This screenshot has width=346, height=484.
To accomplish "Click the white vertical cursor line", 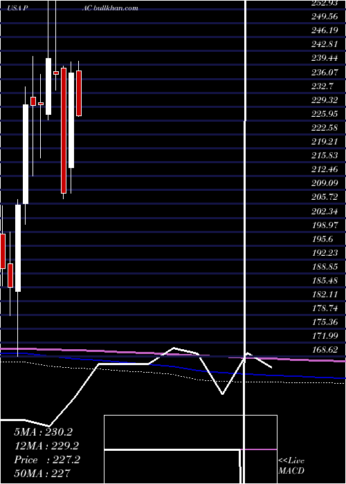I will pyautogui.click(x=246, y=242).
